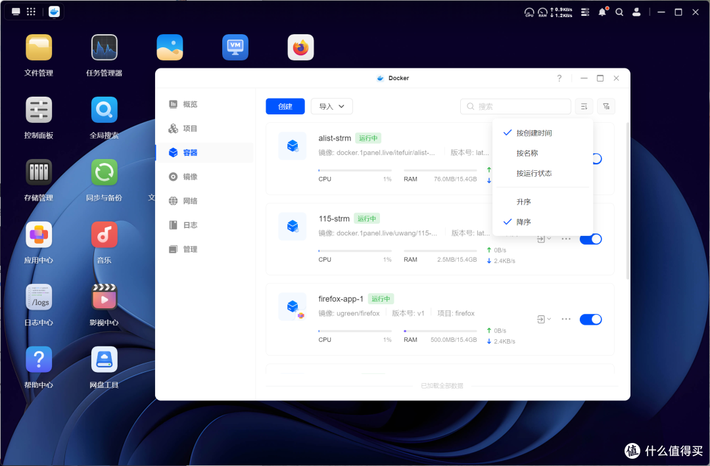
Task: Open 115-strm terminal access dropdown
Action: click(544, 239)
